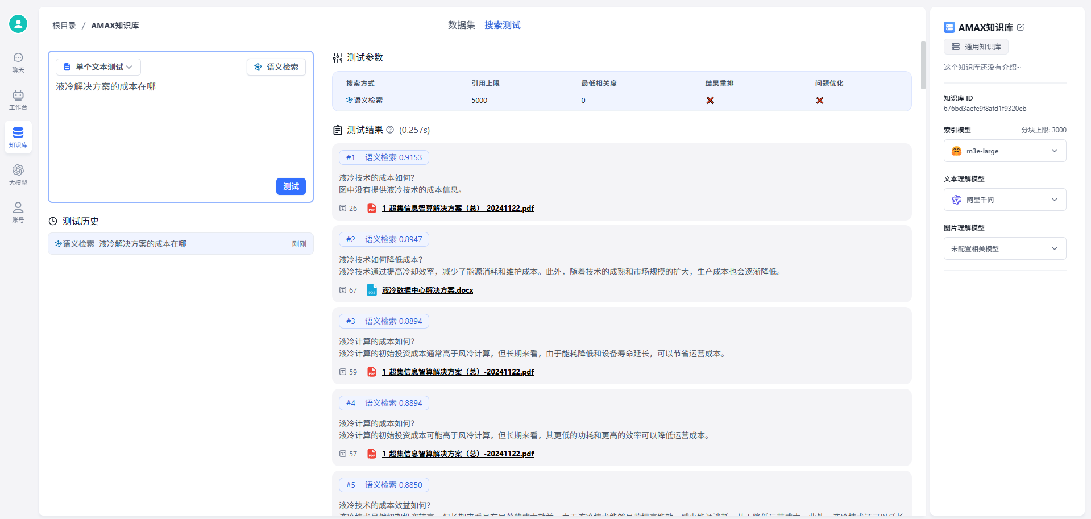
Task: Click the m3e-large model emoji icon
Action: coord(957,151)
